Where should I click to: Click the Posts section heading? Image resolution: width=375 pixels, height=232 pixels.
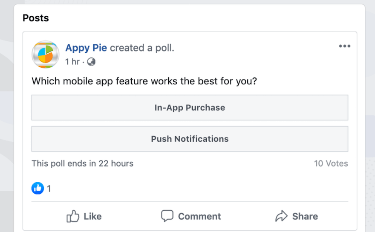pos(36,18)
